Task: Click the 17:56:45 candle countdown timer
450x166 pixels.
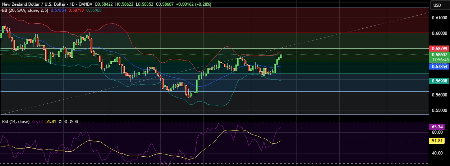Action: 439,60
